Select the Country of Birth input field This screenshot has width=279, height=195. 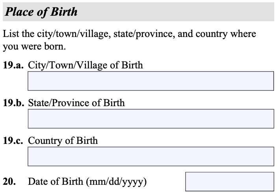coord(151,156)
